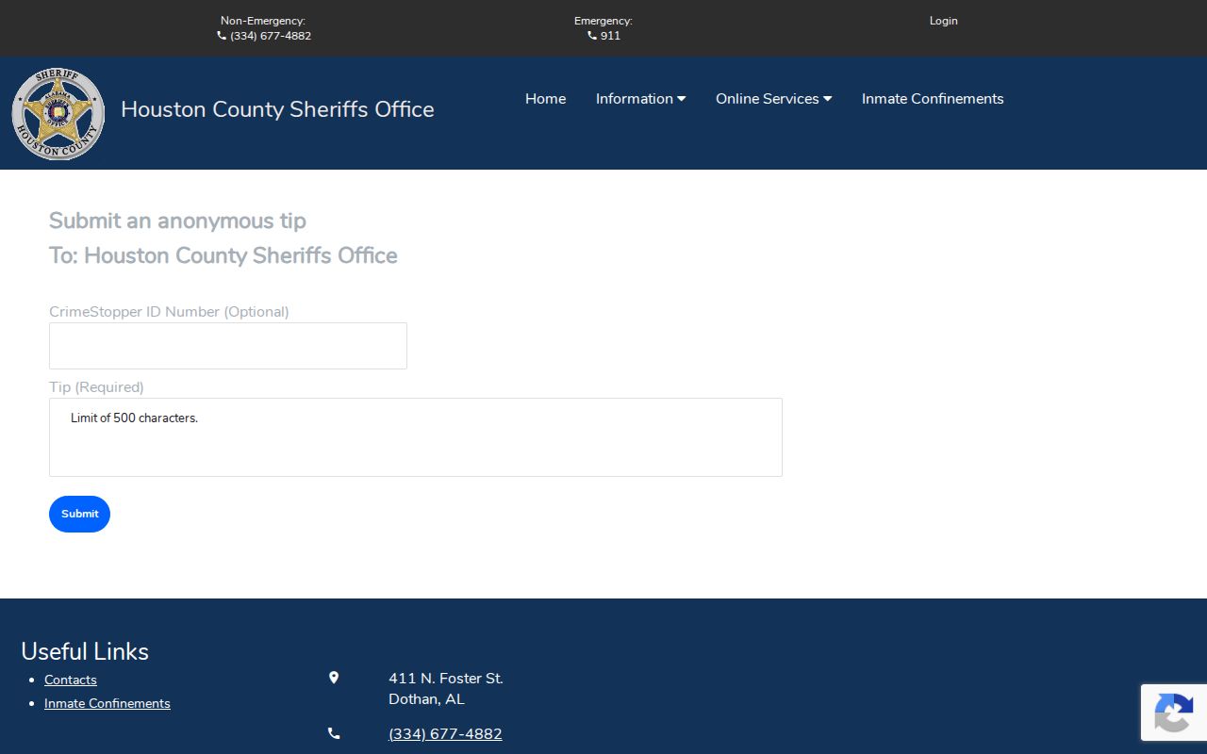The image size is (1207, 754).
Task: Expand the Online Services dropdown menu
Action: [x=773, y=99]
